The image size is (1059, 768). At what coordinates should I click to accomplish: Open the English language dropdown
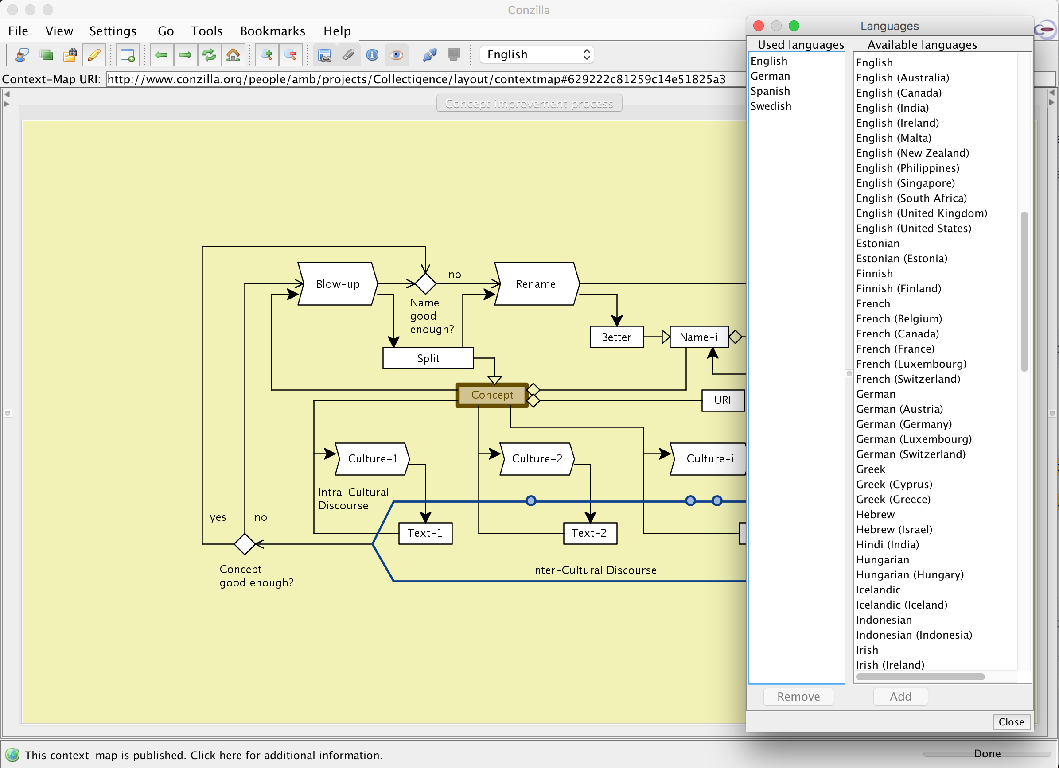tap(537, 54)
